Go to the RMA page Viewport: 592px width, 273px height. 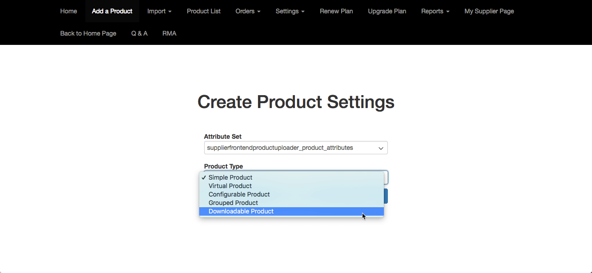[169, 33]
